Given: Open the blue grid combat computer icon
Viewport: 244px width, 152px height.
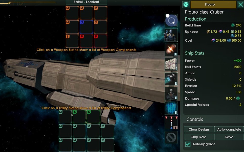Looking at the screenshot, I should pyautogui.click(x=171, y=108).
